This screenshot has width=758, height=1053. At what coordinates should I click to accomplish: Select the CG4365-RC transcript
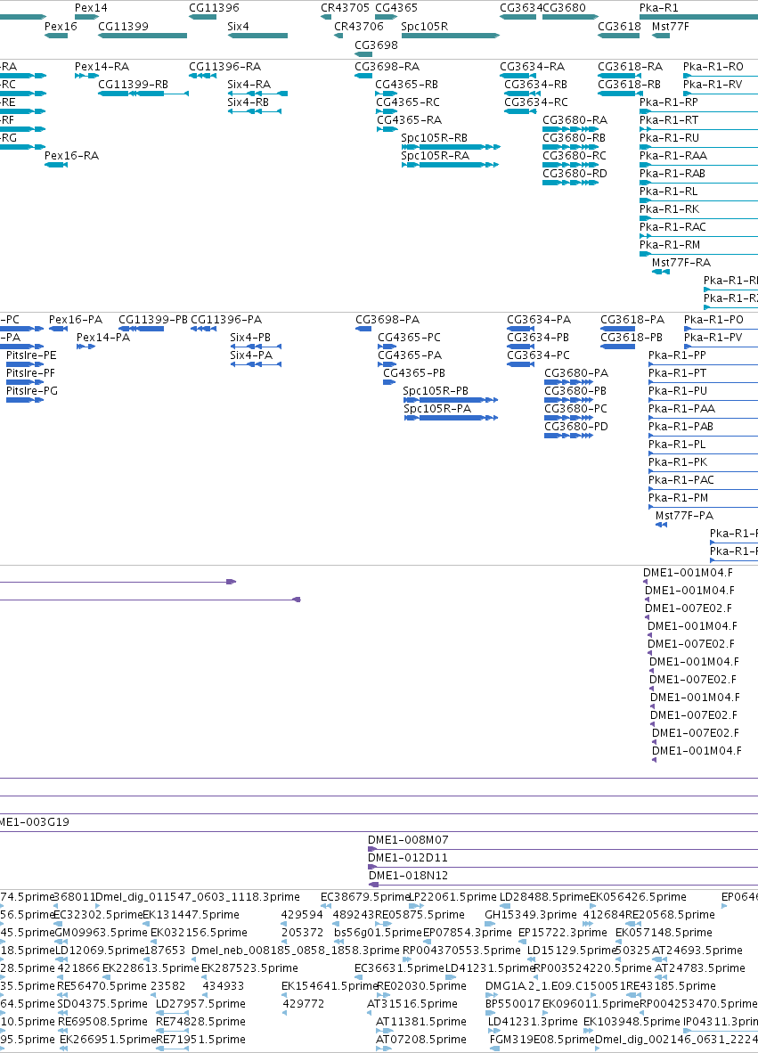386,111
